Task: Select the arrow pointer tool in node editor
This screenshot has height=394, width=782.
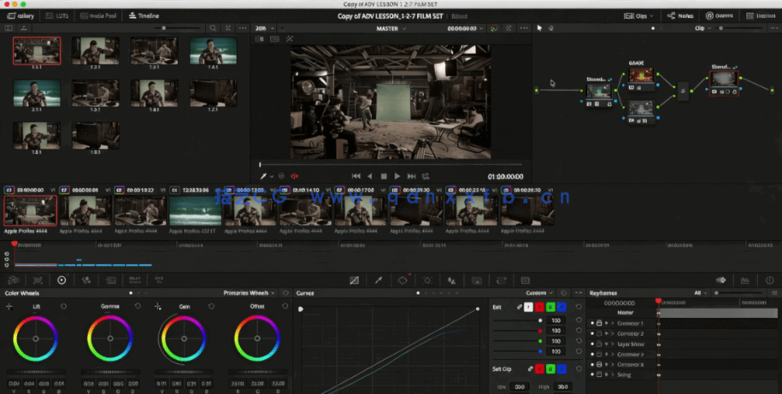Action: click(539, 28)
